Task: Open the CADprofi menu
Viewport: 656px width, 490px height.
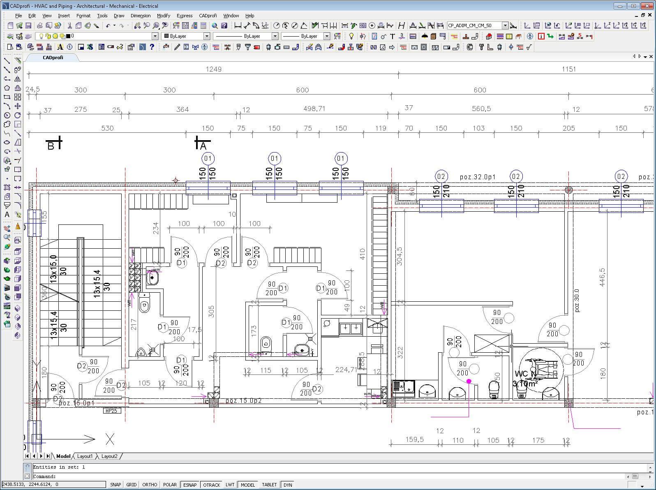Action: pos(208,16)
